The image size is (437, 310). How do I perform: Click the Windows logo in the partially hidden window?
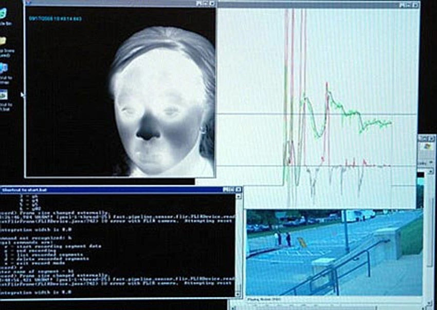pyautogui.click(x=427, y=147)
